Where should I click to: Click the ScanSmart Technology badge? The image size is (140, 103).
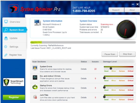(x=14, y=82)
